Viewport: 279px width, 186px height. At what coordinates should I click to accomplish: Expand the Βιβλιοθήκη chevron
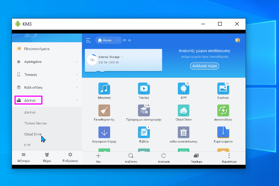(77, 87)
